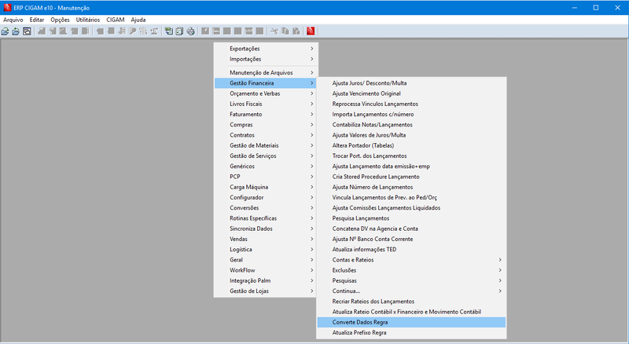Click the first open-folder toolbar icon
The height and width of the screenshot is (344, 629).
point(6,31)
